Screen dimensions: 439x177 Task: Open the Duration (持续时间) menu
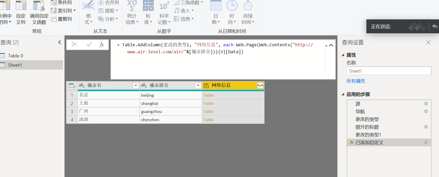[x=248, y=12]
